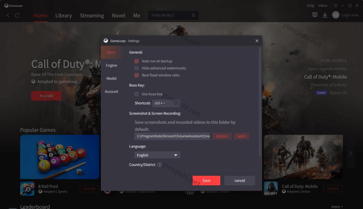The image size is (363, 209).
Task: Open the 8 Ball Pool thumbnail
Action: (60, 157)
